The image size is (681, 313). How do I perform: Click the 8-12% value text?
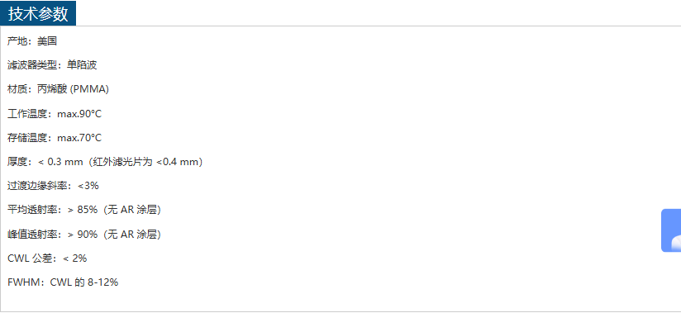point(103,282)
